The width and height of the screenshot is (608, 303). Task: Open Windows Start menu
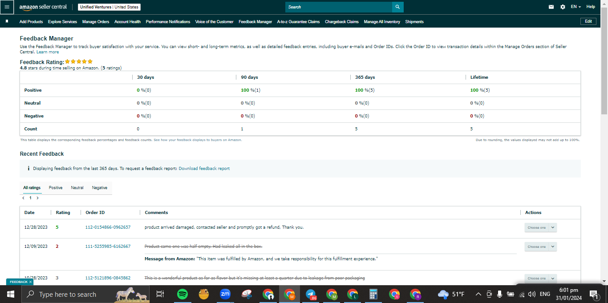(10, 294)
